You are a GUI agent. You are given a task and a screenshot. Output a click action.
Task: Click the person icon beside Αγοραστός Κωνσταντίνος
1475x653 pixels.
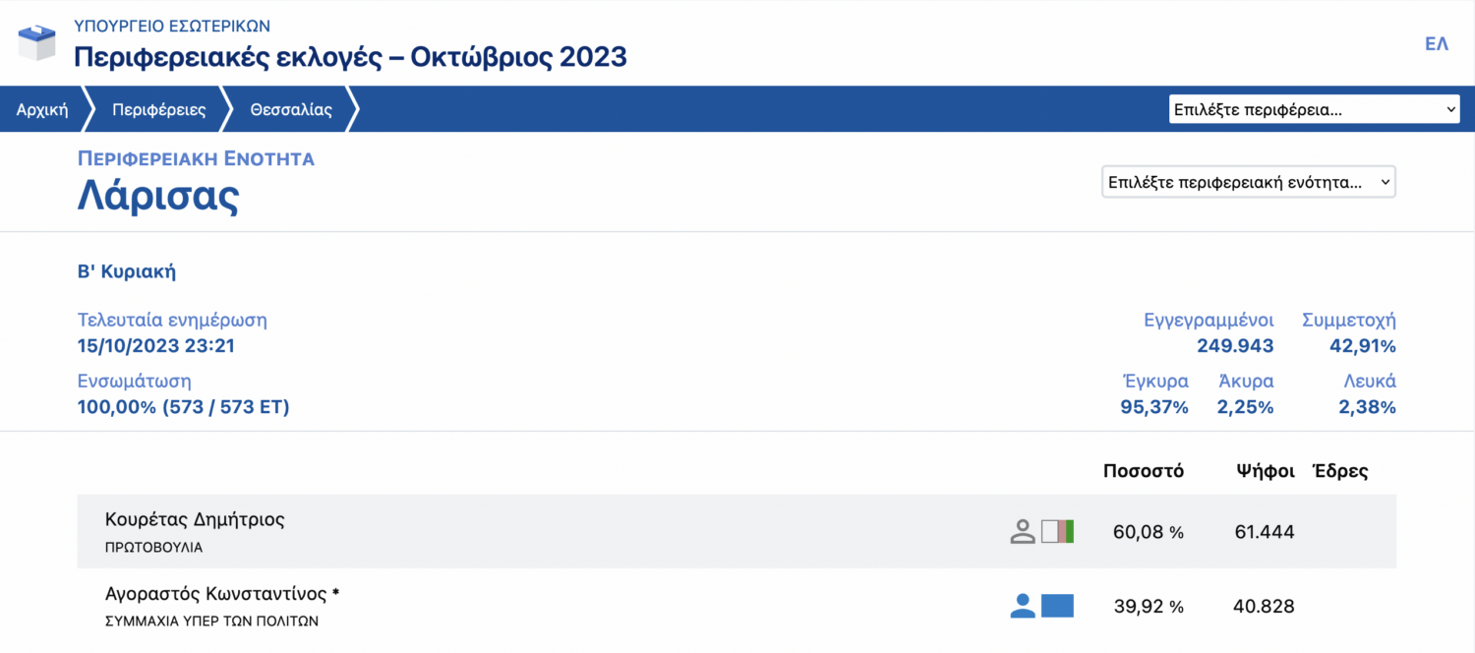pos(1023,606)
